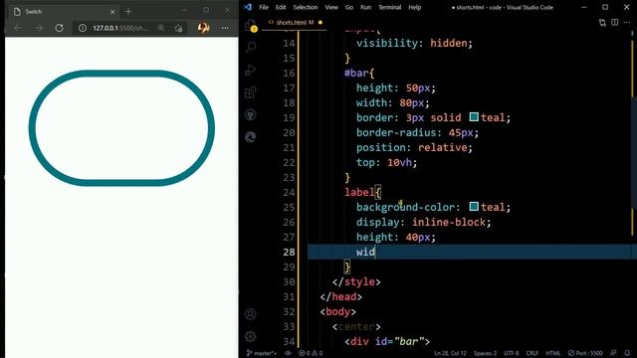Click the browser back arrow
This screenshot has width=637, height=358.
point(18,28)
